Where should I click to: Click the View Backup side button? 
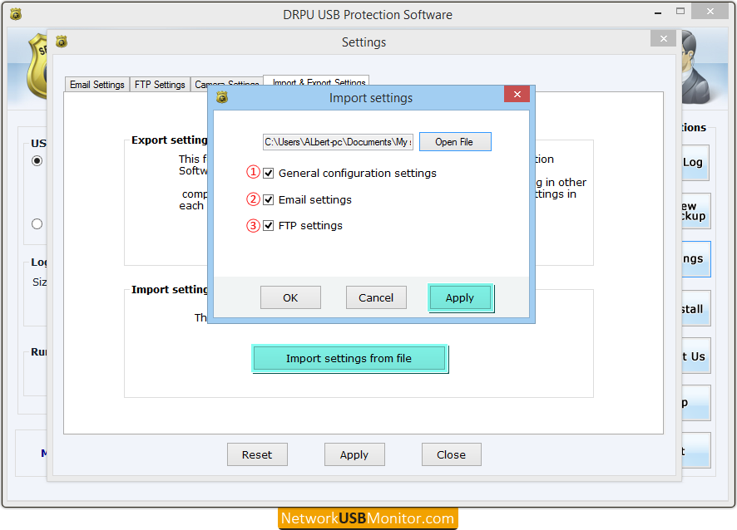click(696, 211)
